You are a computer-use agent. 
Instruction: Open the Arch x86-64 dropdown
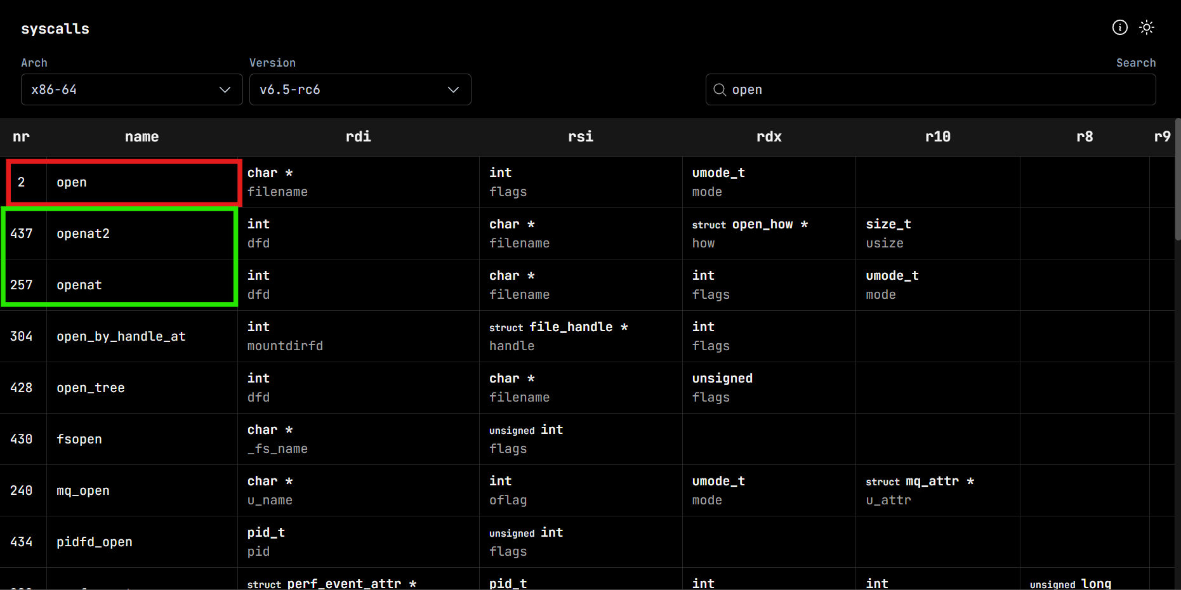[x=131, y=89]
